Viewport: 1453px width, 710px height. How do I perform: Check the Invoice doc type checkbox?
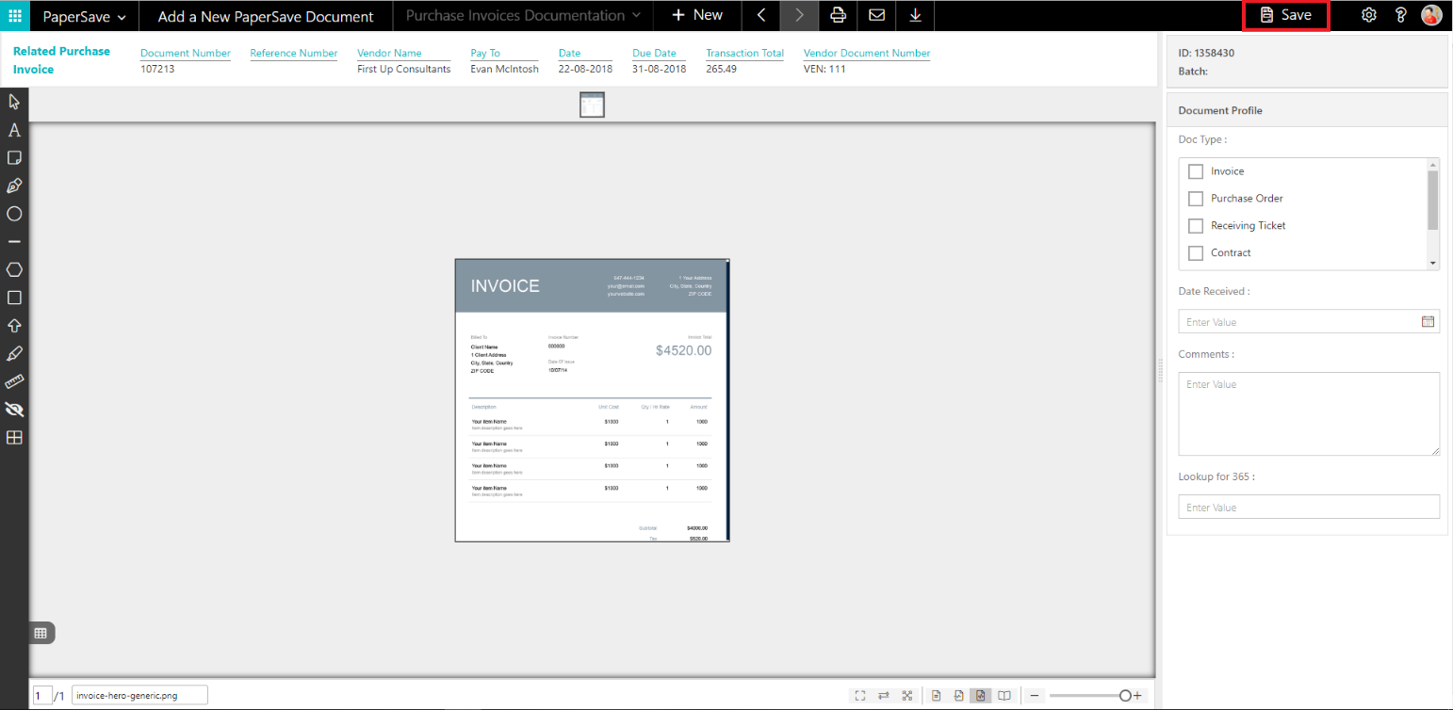tap(1196, 171)
